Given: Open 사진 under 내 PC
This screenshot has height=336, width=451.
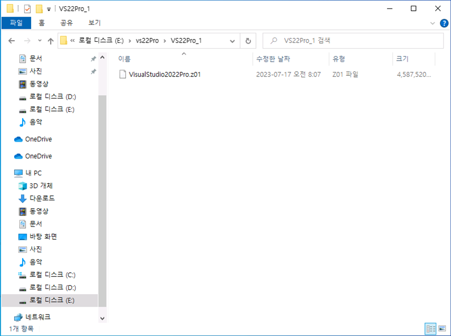Looking at the screenshot, I should click(36, 249).
